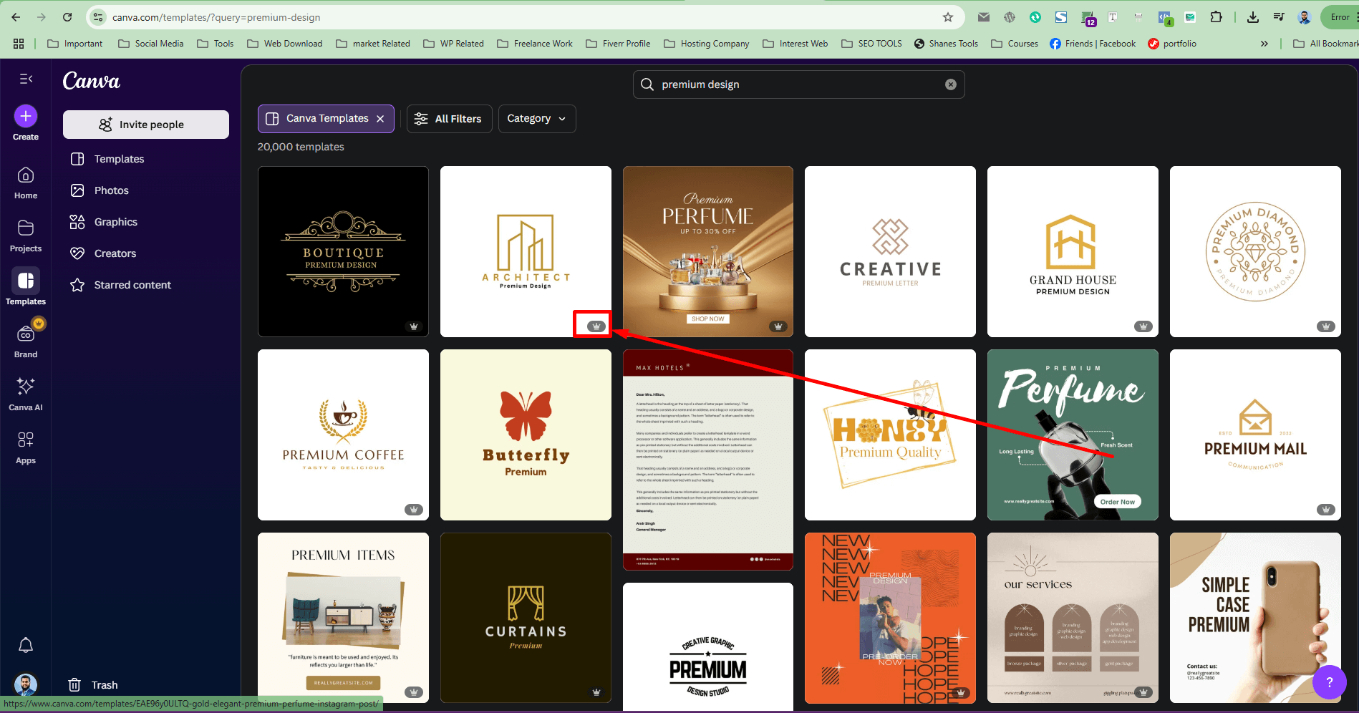
Task: Open portfolio bookmark
Action: coord(1172,44)
